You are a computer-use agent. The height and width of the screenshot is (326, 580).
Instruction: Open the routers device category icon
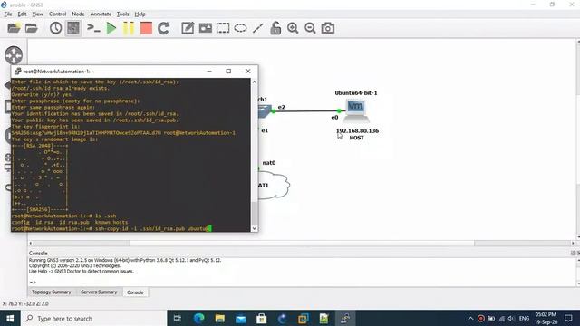[14, 55]
